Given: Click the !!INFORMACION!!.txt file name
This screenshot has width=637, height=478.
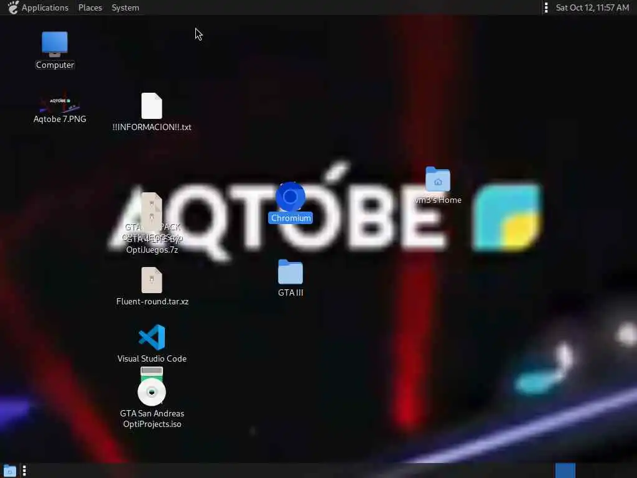Looking at the screenshot, I should pos(152,127).
